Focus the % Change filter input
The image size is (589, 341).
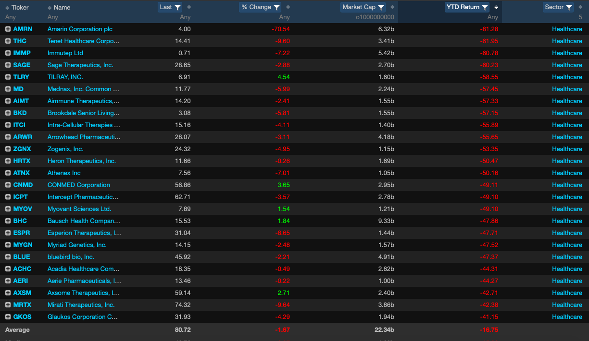pyautogui.click(x=244, y=17)
